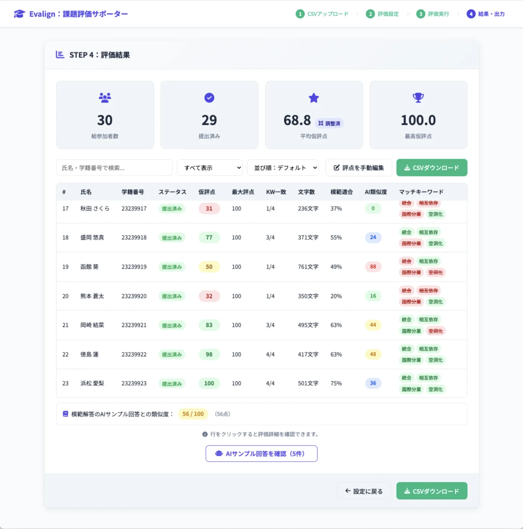Click 評点を手動編集 button

tap(359, 168)
